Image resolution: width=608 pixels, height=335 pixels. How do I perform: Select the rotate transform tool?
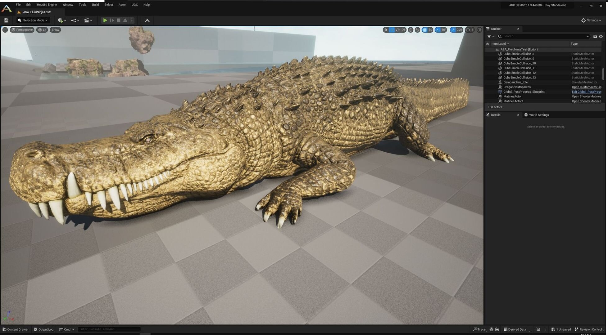pos(397,30)
